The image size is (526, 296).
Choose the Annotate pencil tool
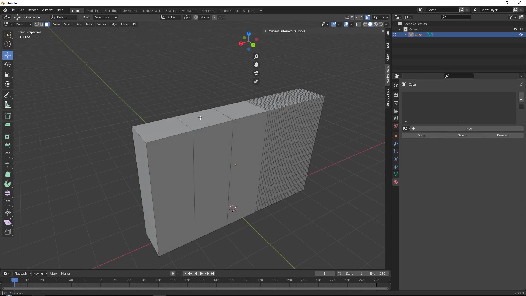(8, 95)
